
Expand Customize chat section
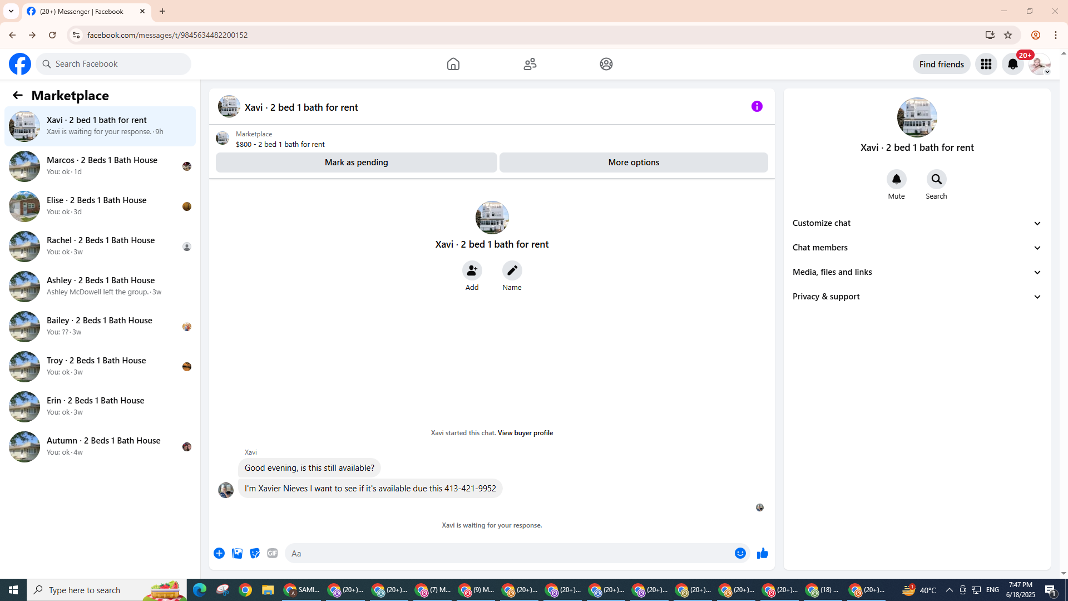click(917, 223)
